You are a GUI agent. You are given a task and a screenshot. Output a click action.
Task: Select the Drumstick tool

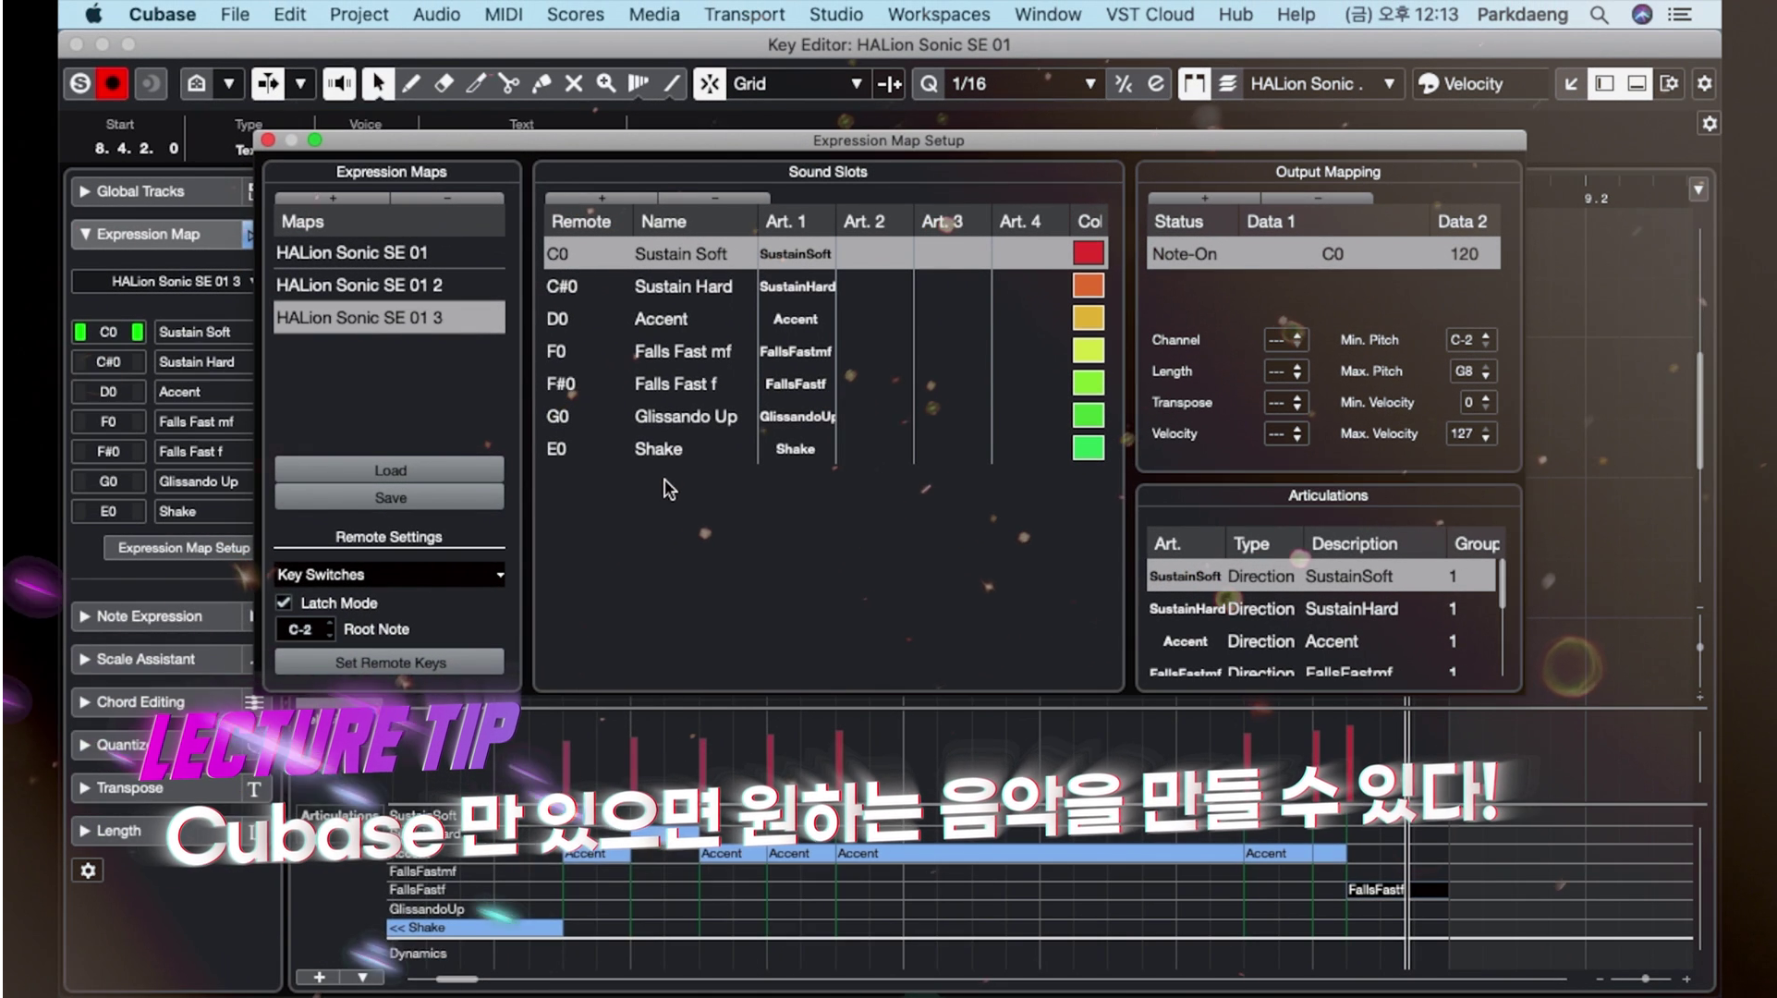point(639,84)
